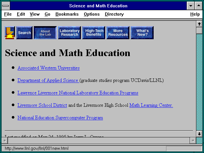Open the Bookmarks menu
The image size is (204, 153).
click(x=67, y=14)
